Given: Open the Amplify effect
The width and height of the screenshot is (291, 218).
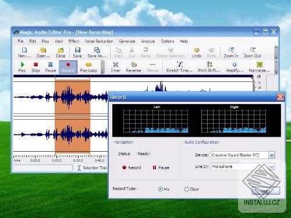Looking at the screenshot, I should (235, 67).
